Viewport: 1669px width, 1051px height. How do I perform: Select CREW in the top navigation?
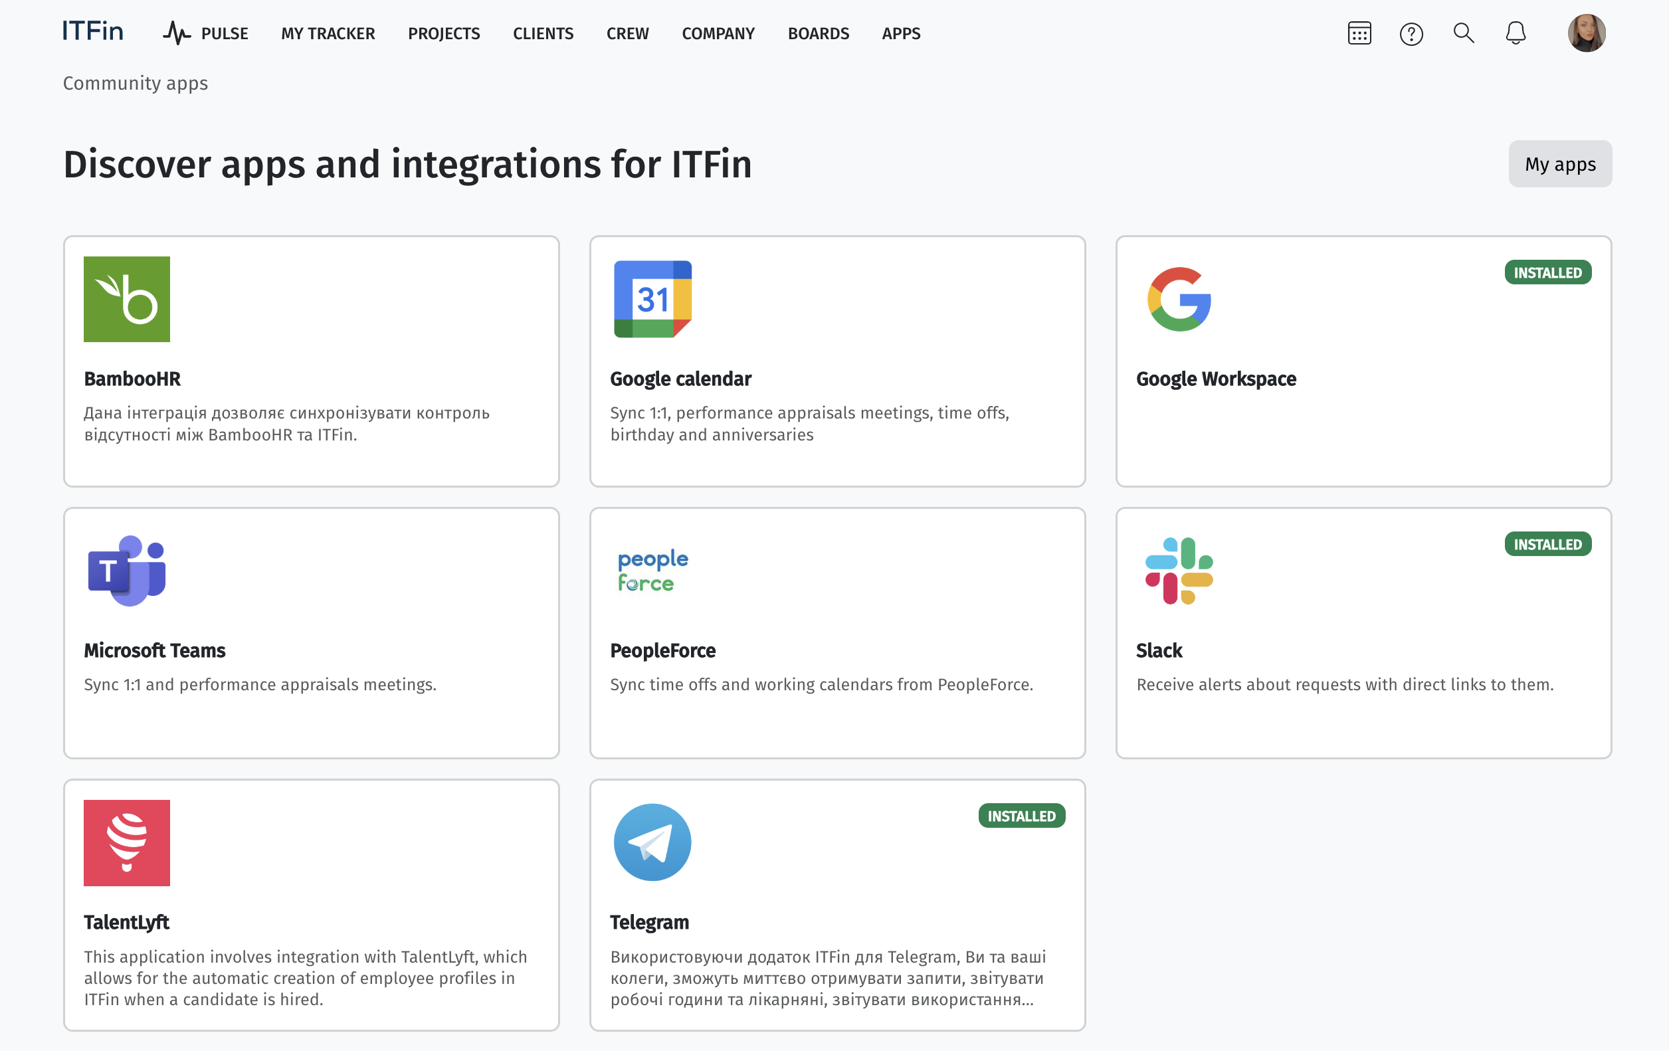[x=628, y=33]
